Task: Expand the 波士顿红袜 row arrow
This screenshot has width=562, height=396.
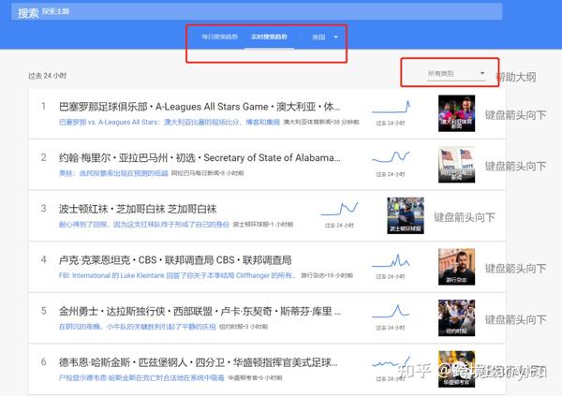Action: [465, 217]
